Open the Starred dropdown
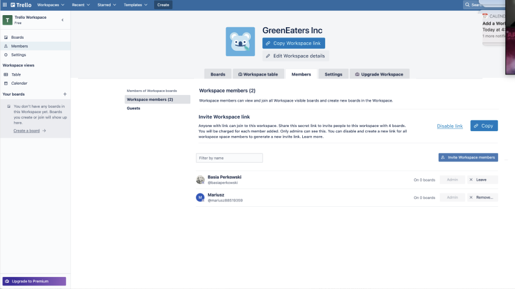 [106, 5]
